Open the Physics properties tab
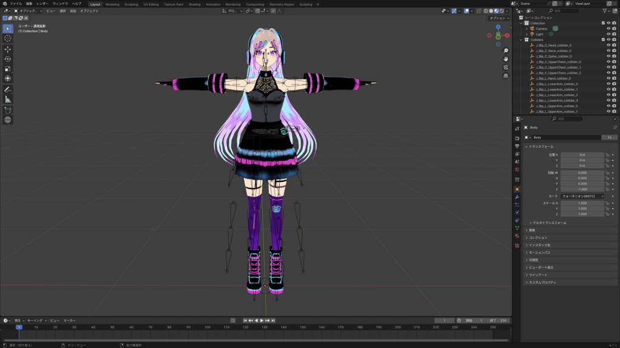This screenshot has width=620, height=348. coord(517,213)
